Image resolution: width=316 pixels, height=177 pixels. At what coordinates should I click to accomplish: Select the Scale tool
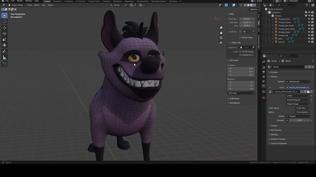[4, 39]
